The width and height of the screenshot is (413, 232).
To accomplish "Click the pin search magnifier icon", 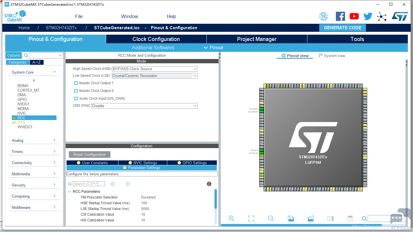I will pyautogui.click(x=364, y=219).
